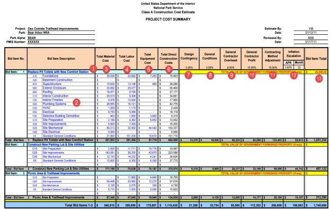Viewport: 330px width, 209px height.
Task: Open the Electrical line item under D50
Action: pos(49,112)
